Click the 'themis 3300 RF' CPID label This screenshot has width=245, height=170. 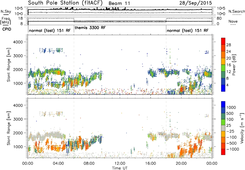pyautogui.click(x=90, y=28)
